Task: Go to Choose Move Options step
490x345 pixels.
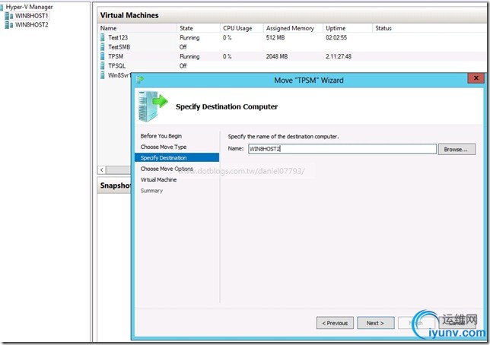Action: (x=167, y=169)
